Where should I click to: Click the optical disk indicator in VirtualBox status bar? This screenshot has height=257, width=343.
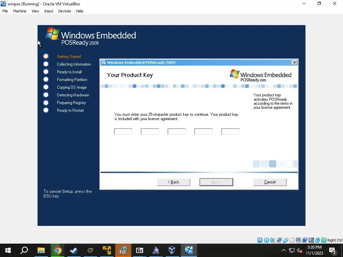(266, 240)
